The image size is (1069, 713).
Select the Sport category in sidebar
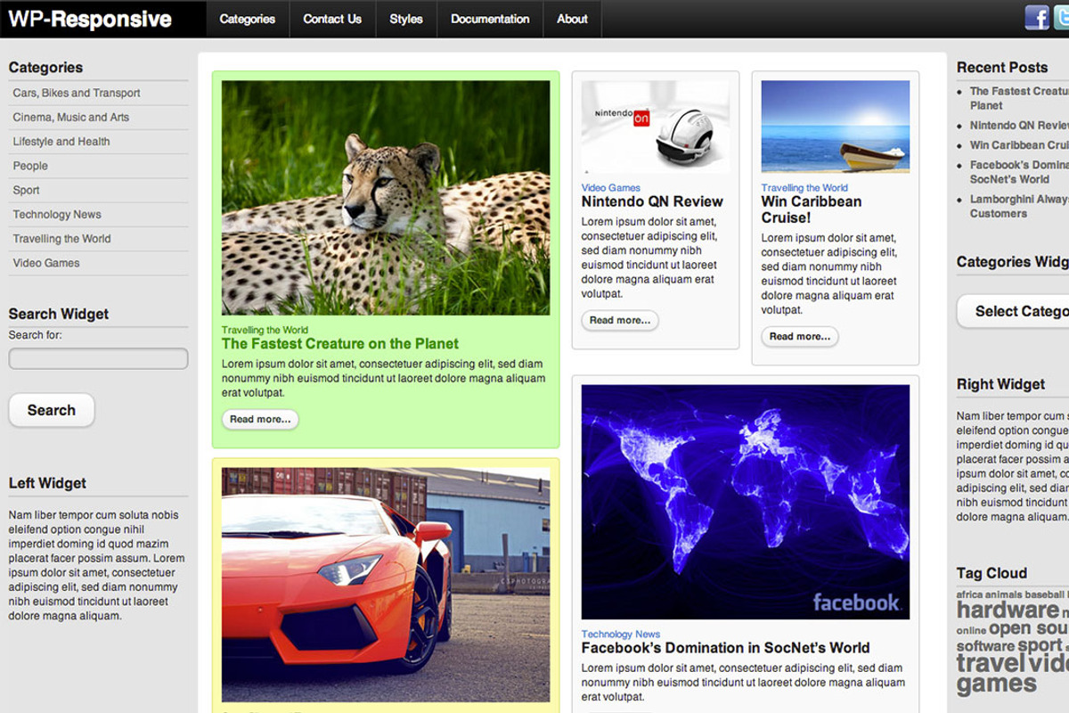pos(26,190)
